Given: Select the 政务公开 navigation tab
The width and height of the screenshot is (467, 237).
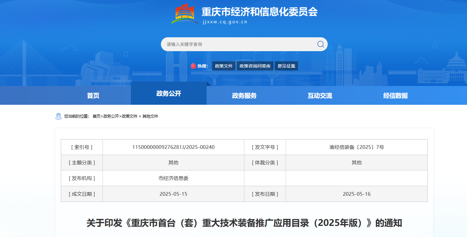Looking at the screenshot, I should point(169,94).
